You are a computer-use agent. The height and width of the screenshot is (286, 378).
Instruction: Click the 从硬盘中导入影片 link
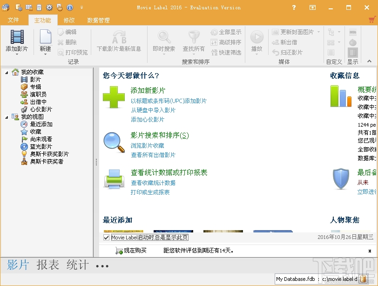coord(153,110)
